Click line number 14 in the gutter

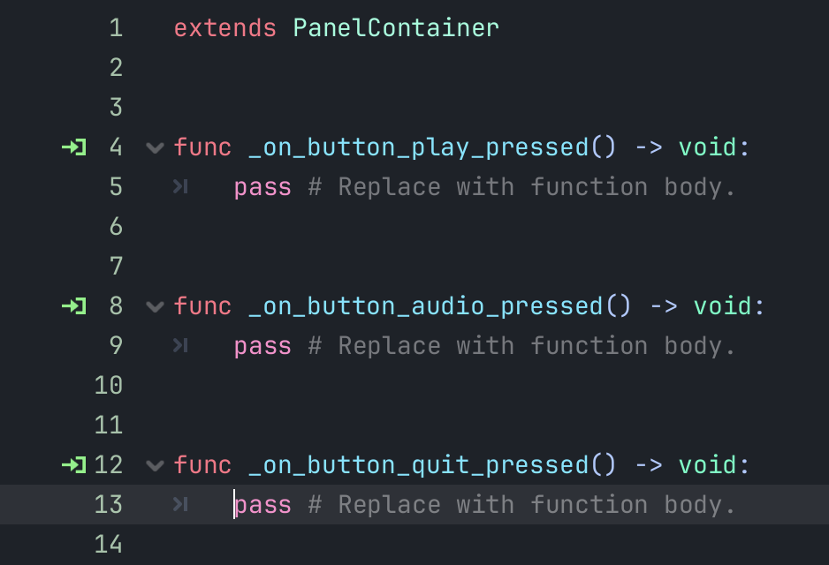coord(108,545)
